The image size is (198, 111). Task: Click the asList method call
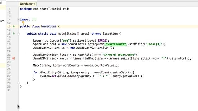click(x=126, y=58)
